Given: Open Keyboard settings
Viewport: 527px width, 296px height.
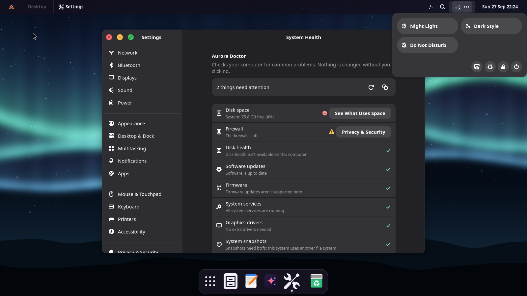Looking at the screenshot, I should (x=143, y=207).
